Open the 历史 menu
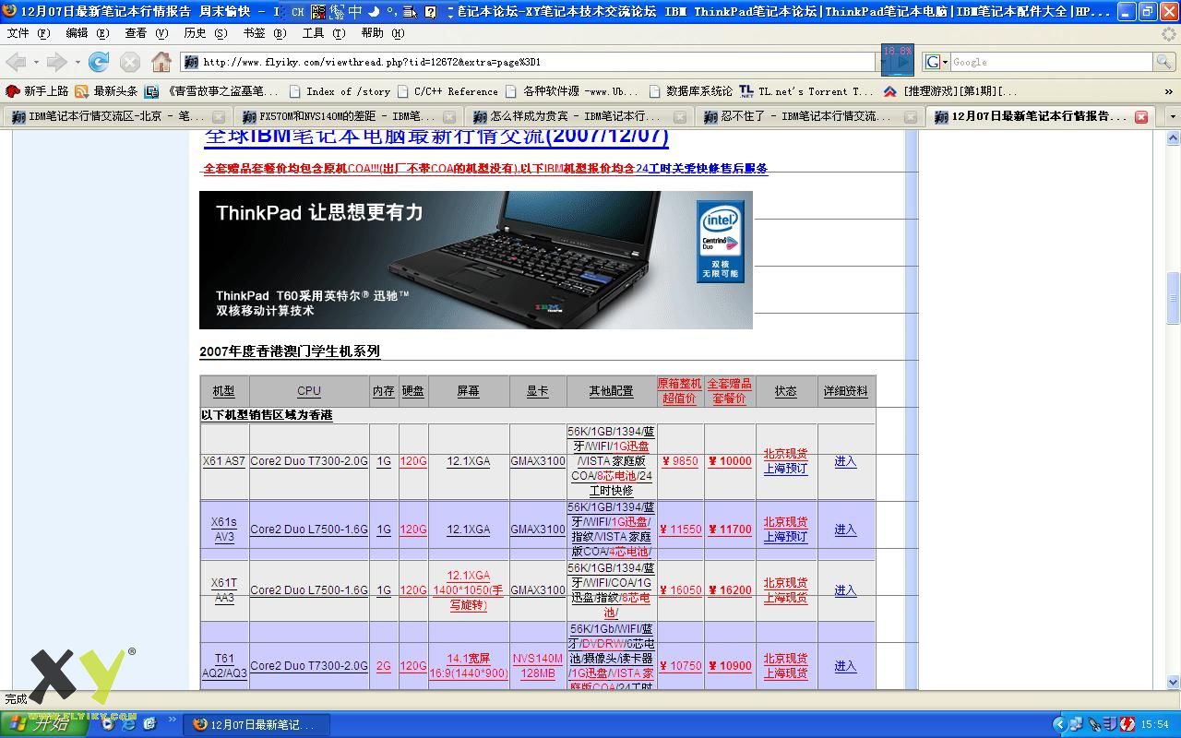This screenshot has width=1181, height=738. pos(205,32)
